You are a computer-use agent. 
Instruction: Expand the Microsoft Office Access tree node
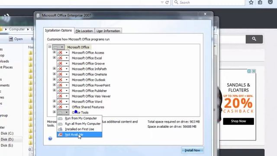click(x=54, y=52)
